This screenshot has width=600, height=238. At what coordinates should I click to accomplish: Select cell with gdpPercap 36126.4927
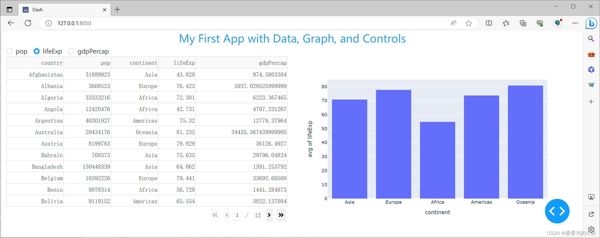coord(242,144)
